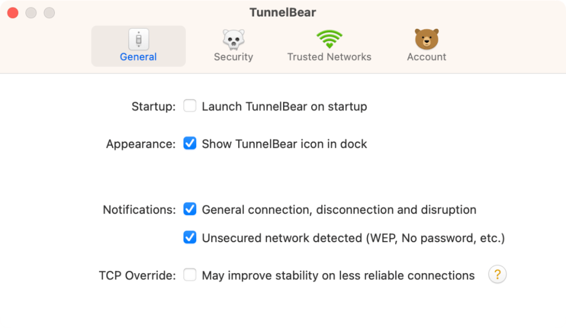Click the brown bear Account icon
Image resolution: width=566 pixels, height=328 pixels.
coord(427,39)
